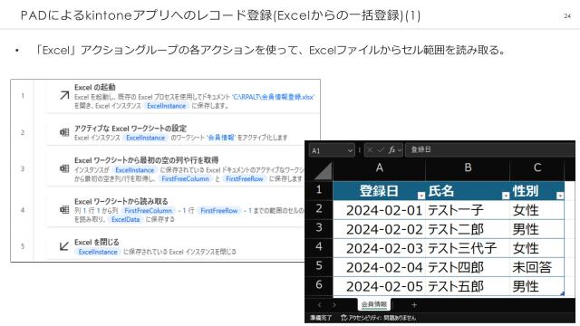Open the 登録日 column filter dropdown
Image resolution: width=580 pixels, height=326 pixels.
point(420,196)
